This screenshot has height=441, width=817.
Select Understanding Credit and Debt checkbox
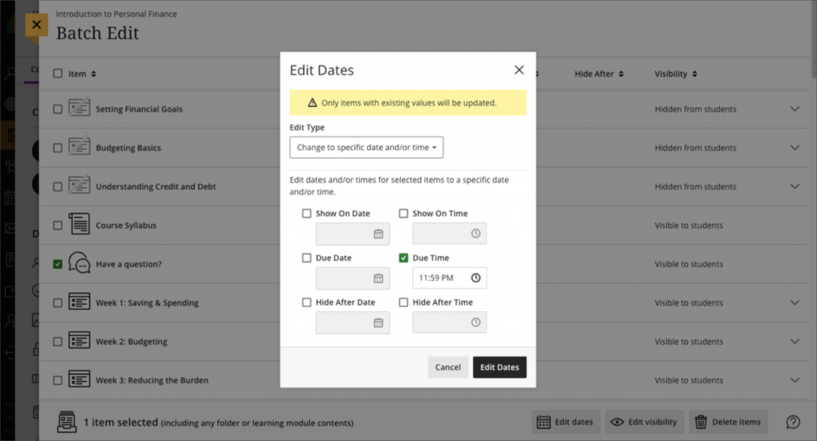(x=57, y=187)
